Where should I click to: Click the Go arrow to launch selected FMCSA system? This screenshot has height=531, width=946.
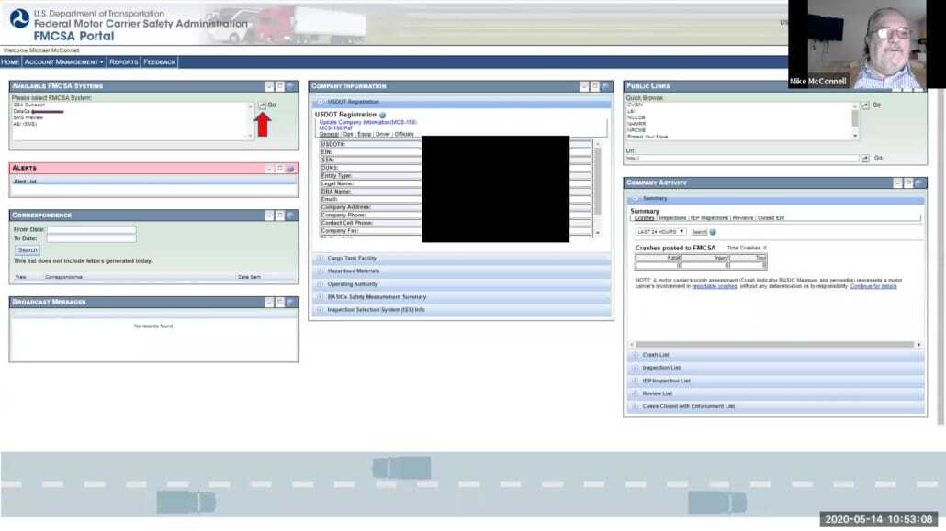pos(264,104)
